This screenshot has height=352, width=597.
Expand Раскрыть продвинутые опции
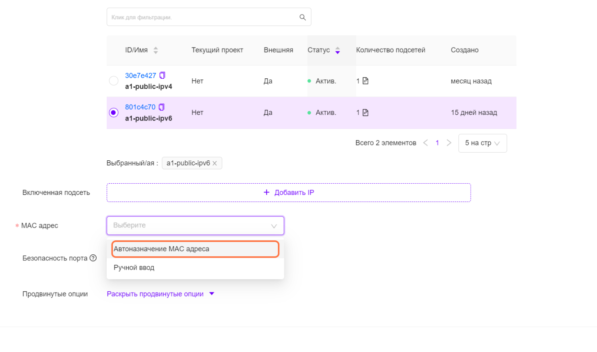click(160, 294)
